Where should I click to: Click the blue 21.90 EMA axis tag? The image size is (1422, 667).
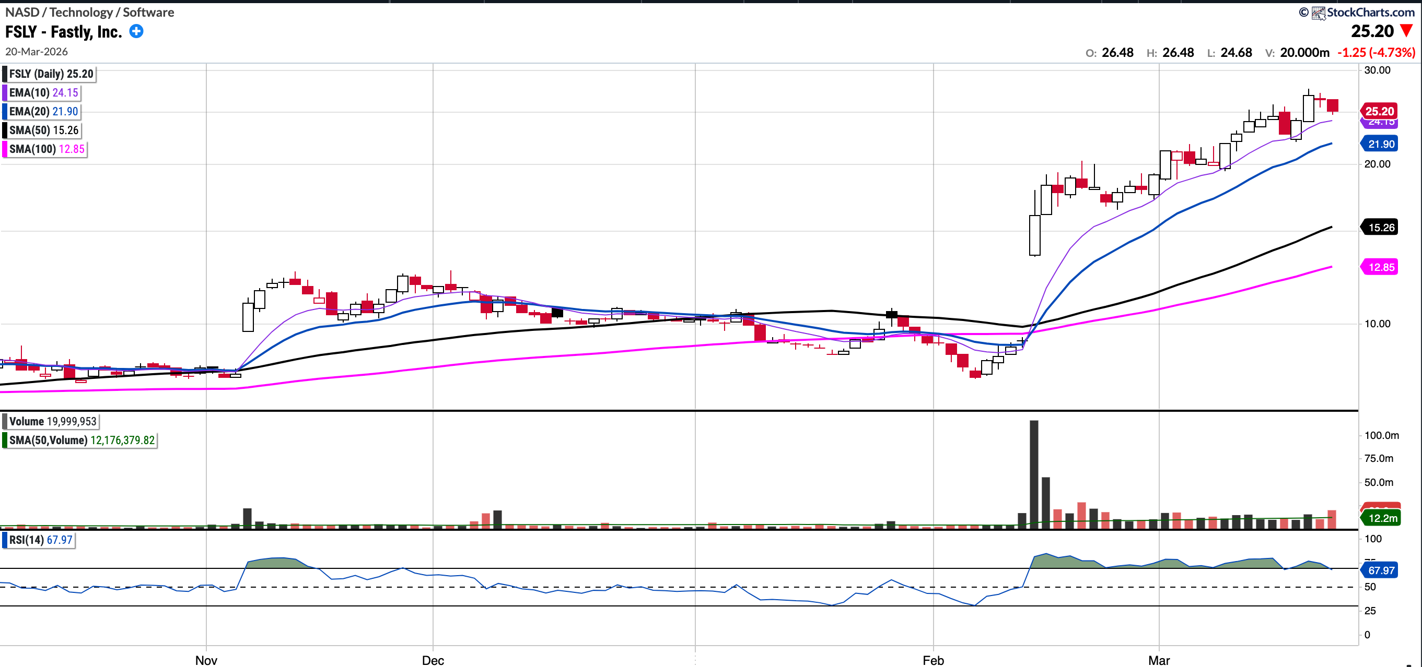pyautogui.click(x=1380, y=144)
